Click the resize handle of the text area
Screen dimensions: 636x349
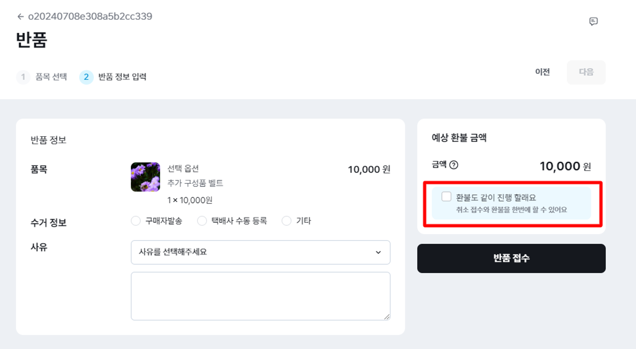point(387,317)
